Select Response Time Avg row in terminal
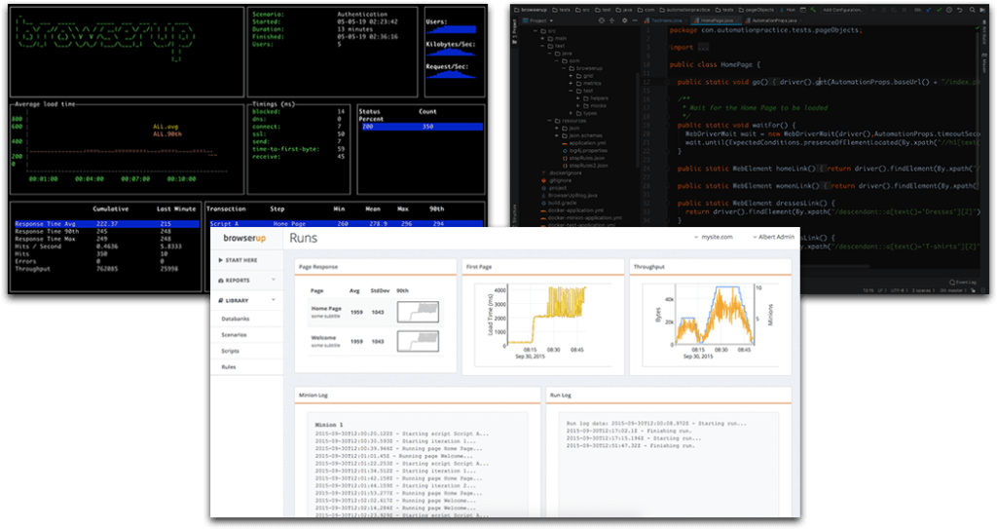The width and height of the screenshot is (997, 529). pos(107,224)
